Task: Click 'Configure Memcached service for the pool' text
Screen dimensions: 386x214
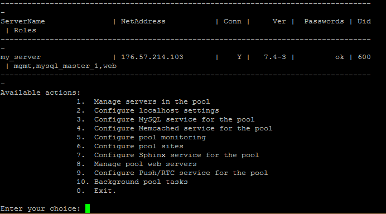Action: click(183, 128)
